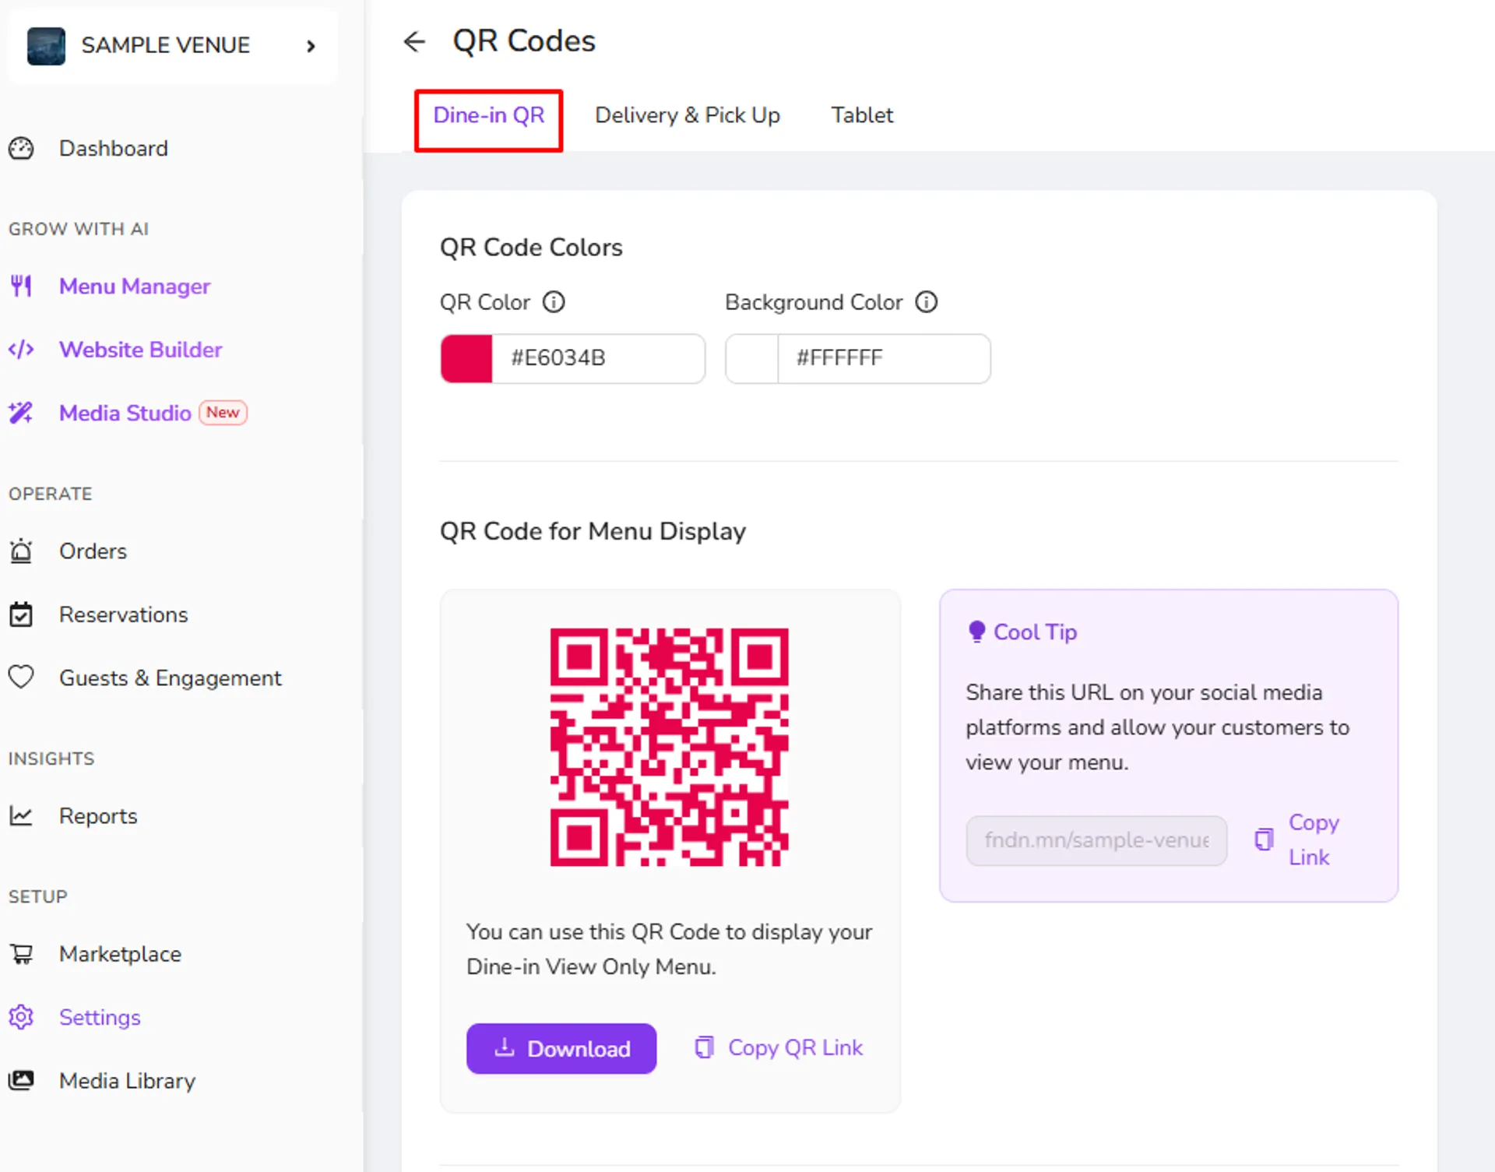Go to Website Builder
The width and height of the screenshot is (1495, 1172).
coord(141,350)
